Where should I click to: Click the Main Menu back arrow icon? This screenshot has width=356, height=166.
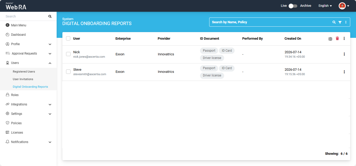coord(8,25)
